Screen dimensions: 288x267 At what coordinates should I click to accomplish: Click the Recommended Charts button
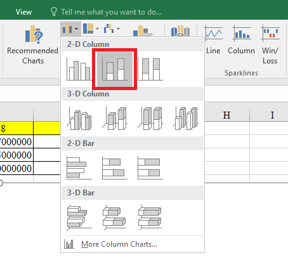coord(33,45)
